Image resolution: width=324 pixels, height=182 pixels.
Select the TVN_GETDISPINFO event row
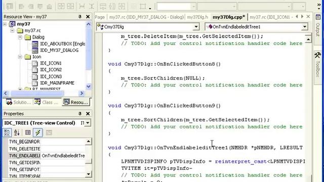[47, 163]
